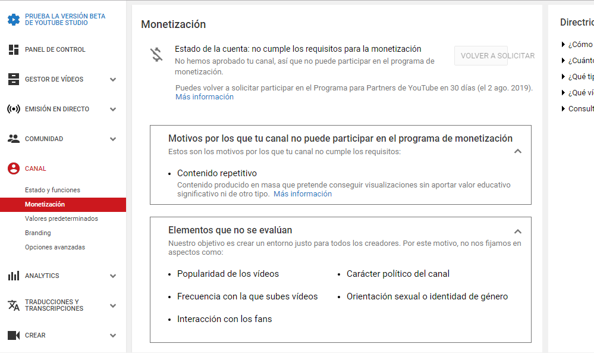Click the Traducciones y transcripciones label
Viewport: 594px width, 353px height.
pos(54,305)
